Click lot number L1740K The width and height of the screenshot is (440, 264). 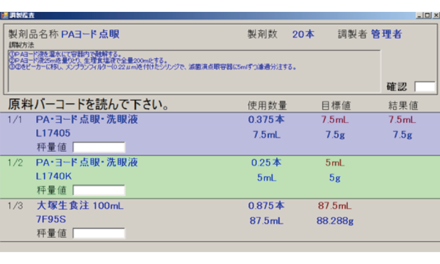[x=54, y=176]
